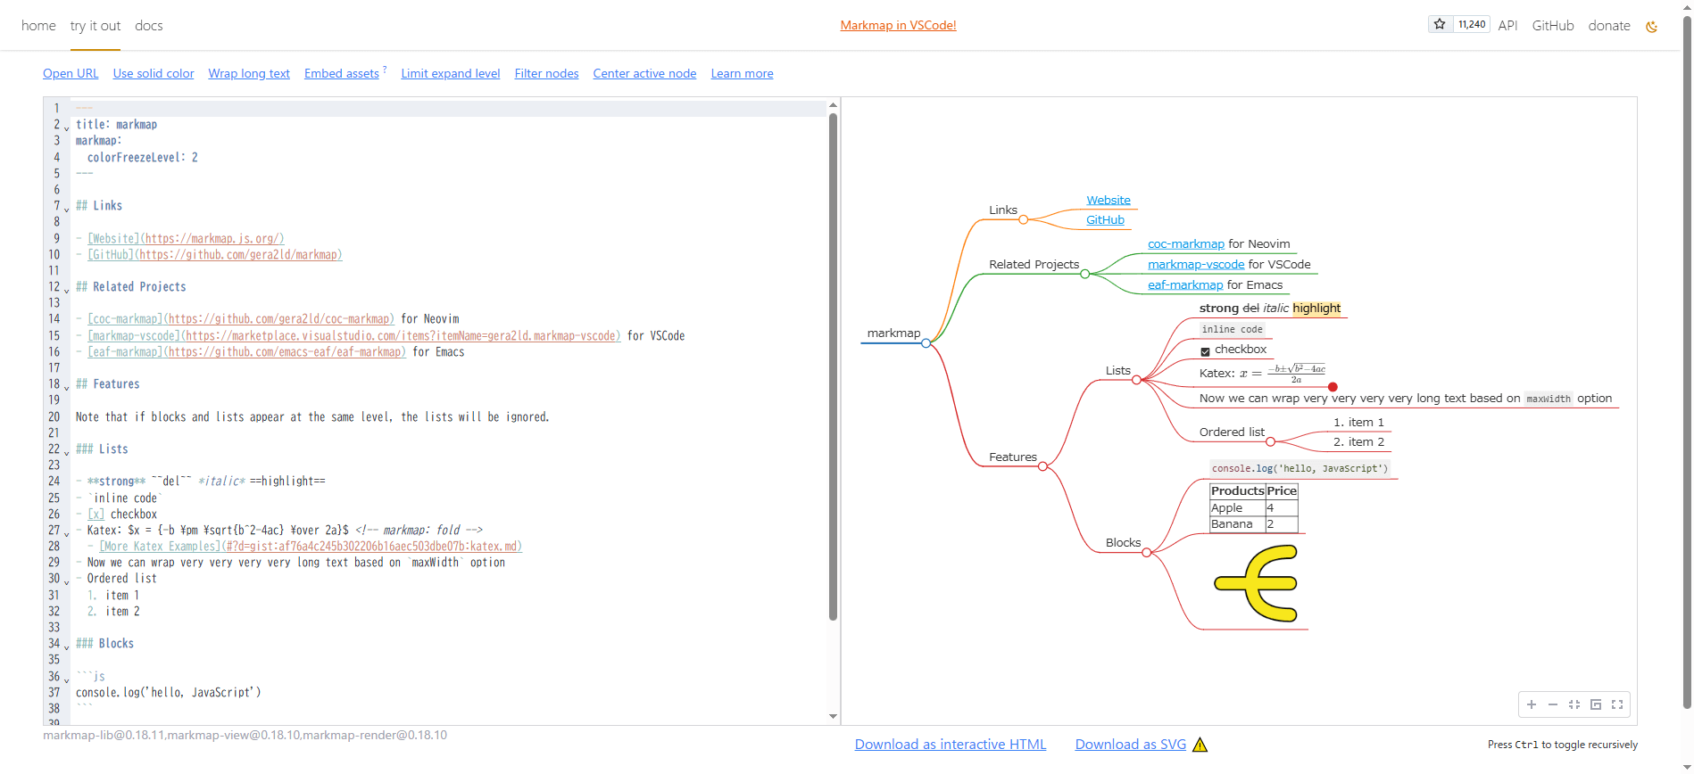Open GitHub link in mindmap Links node
Screen dimensions: 1694x774
[x=1105, y=220]
